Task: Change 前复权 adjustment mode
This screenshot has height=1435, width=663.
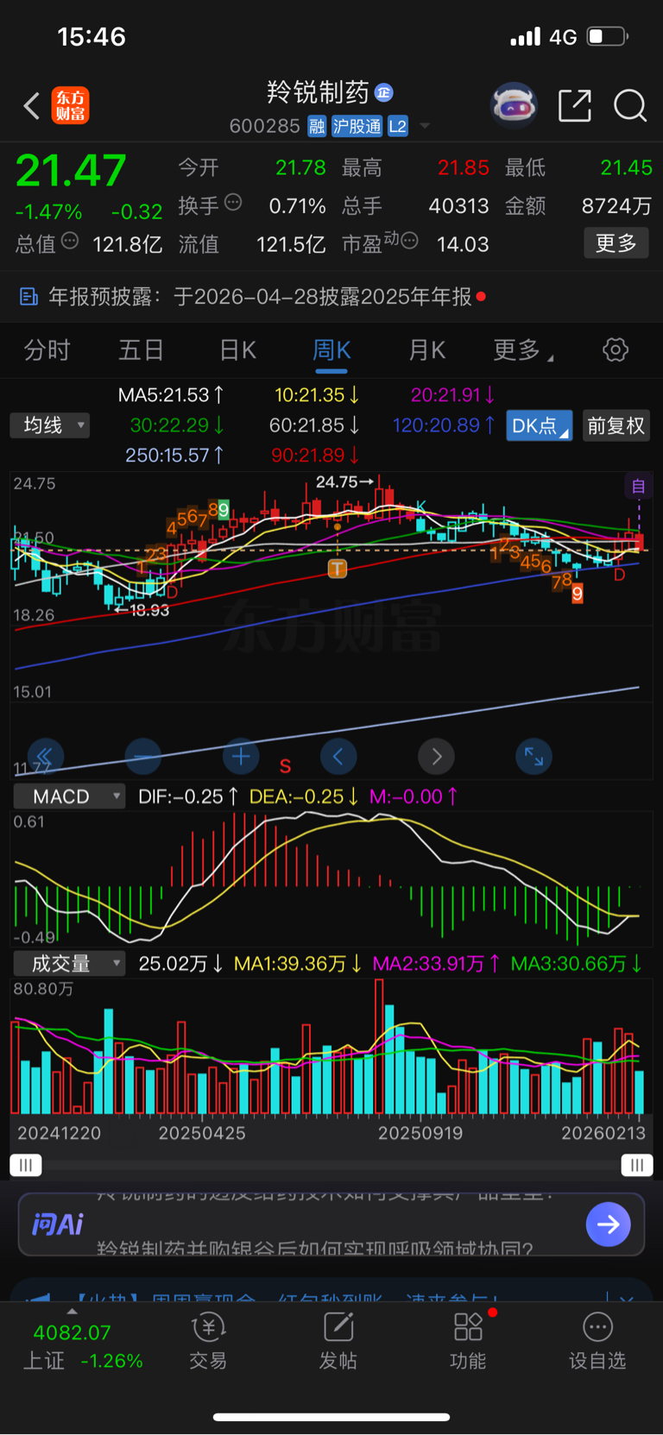Action: (616, 425)
